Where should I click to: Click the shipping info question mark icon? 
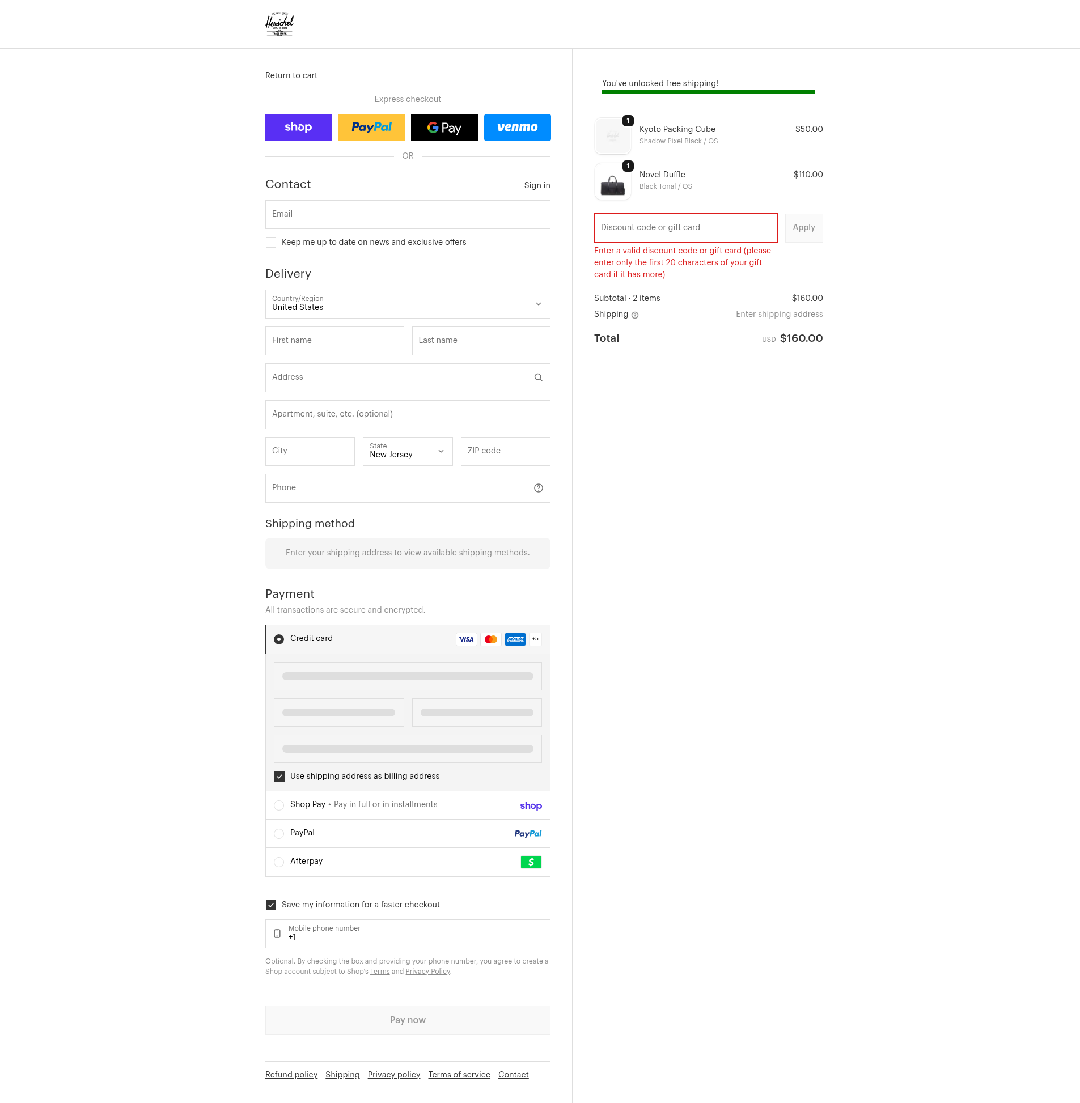[x=635, y=315]
